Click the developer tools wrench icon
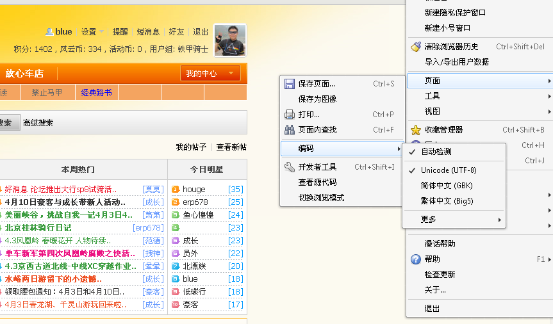This screenshot has width=553, height=324. click(x=290, y=166)
